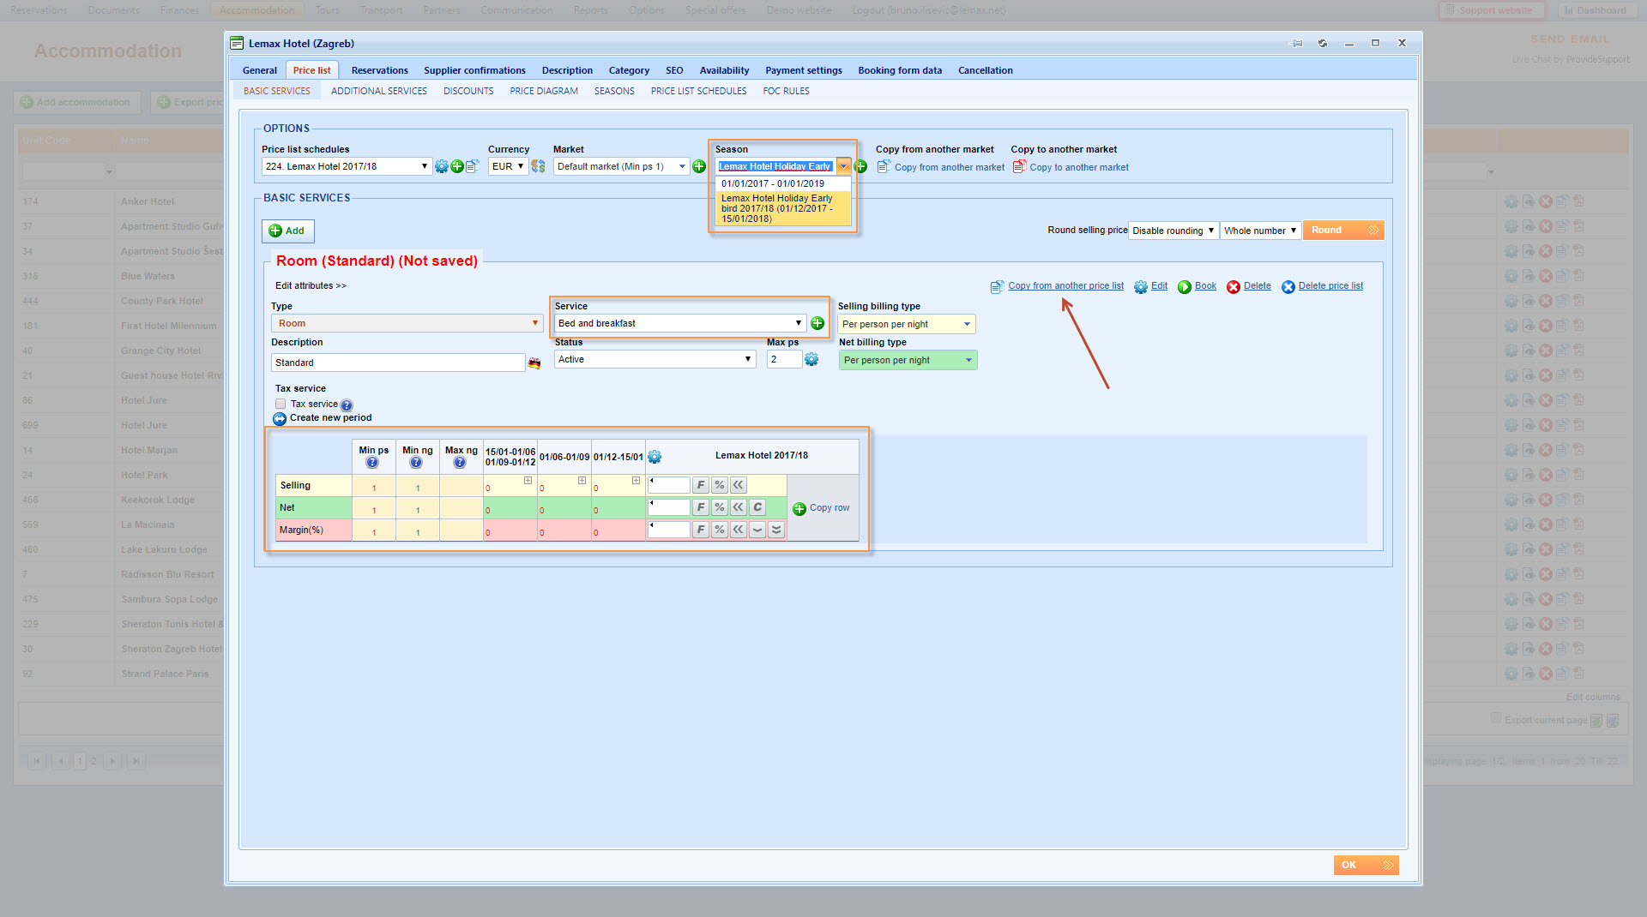Viewport: 1647px width, 917px height.
Task: Click Max ng help icon
Action: click(x=460, y=463)
